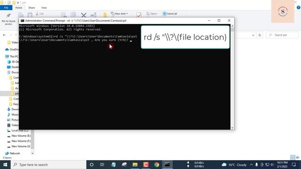
Task: Click Command Prompt window system icon
Action: pos(22,21)
